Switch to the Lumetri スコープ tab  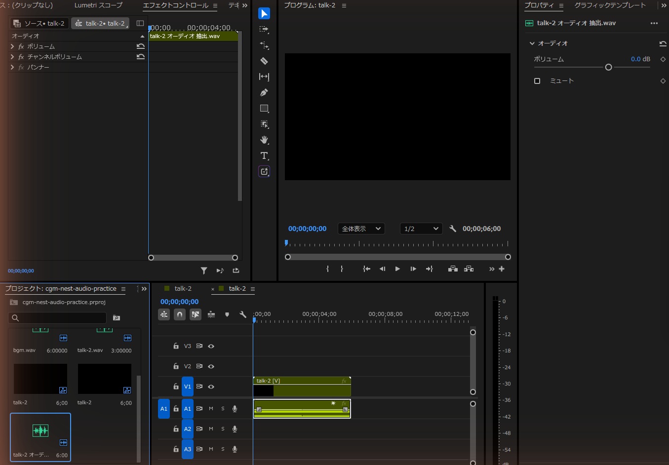tap(98, 5)
